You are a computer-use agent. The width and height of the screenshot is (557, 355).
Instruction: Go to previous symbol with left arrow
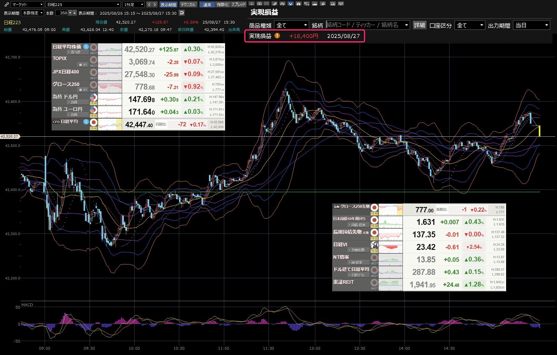(149, 4)
